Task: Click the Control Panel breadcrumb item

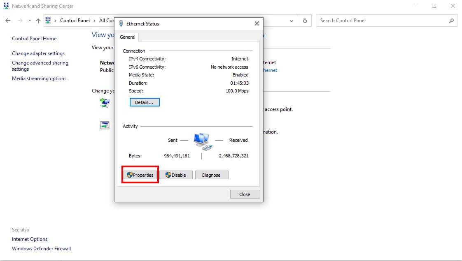Action: tap(75, 20)
